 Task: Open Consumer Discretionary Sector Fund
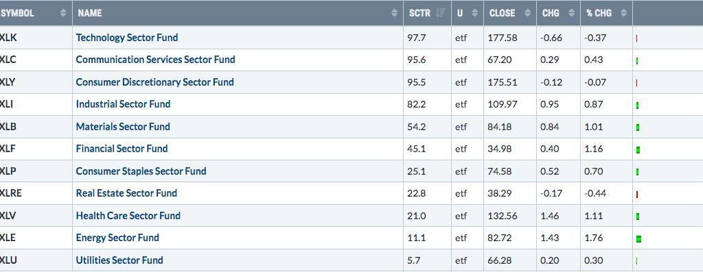pos(154,82)
